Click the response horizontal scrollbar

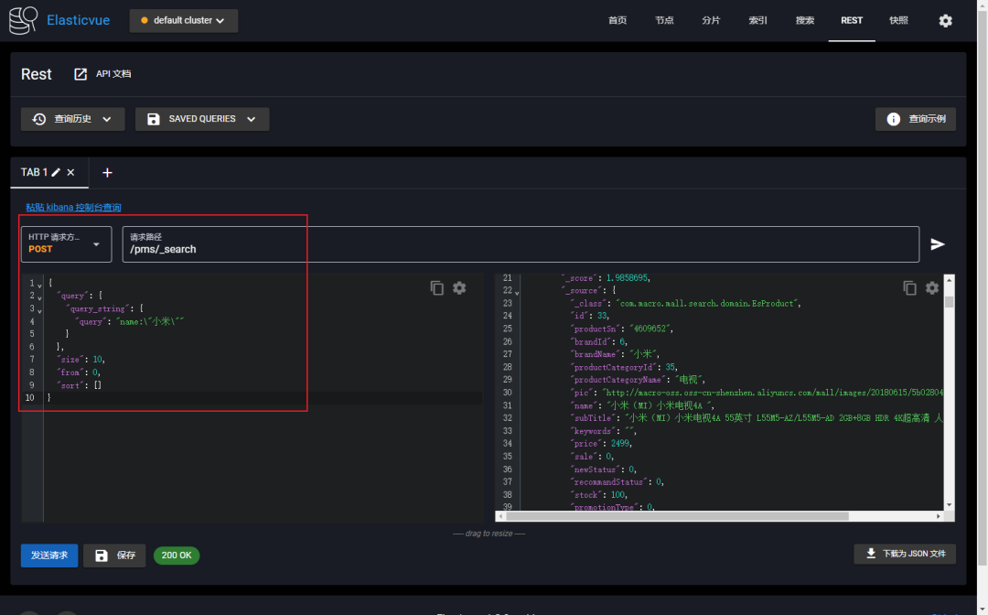point(677,516)
